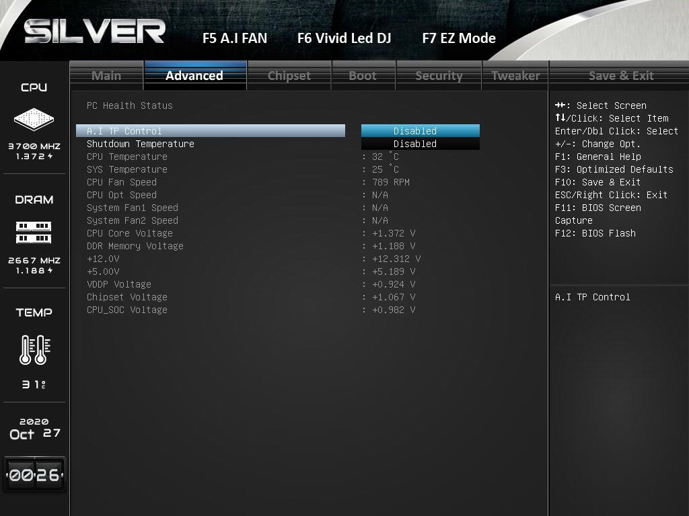Open F5 A.I FAN settings

tap(235, 38)
